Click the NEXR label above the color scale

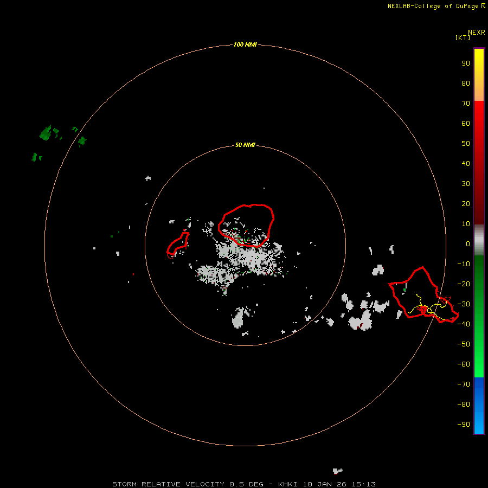[x=477, y=33]
